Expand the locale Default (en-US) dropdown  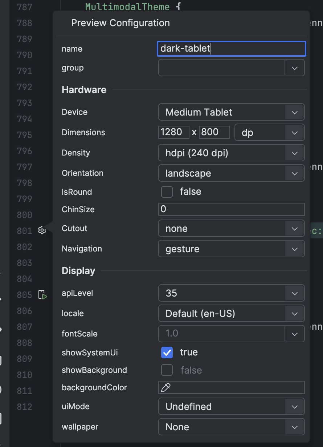231,314
